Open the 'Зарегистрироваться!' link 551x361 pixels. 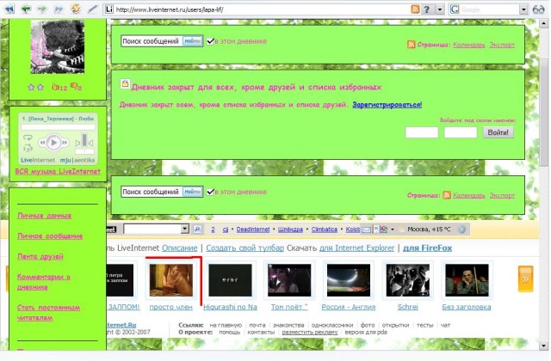387,105
